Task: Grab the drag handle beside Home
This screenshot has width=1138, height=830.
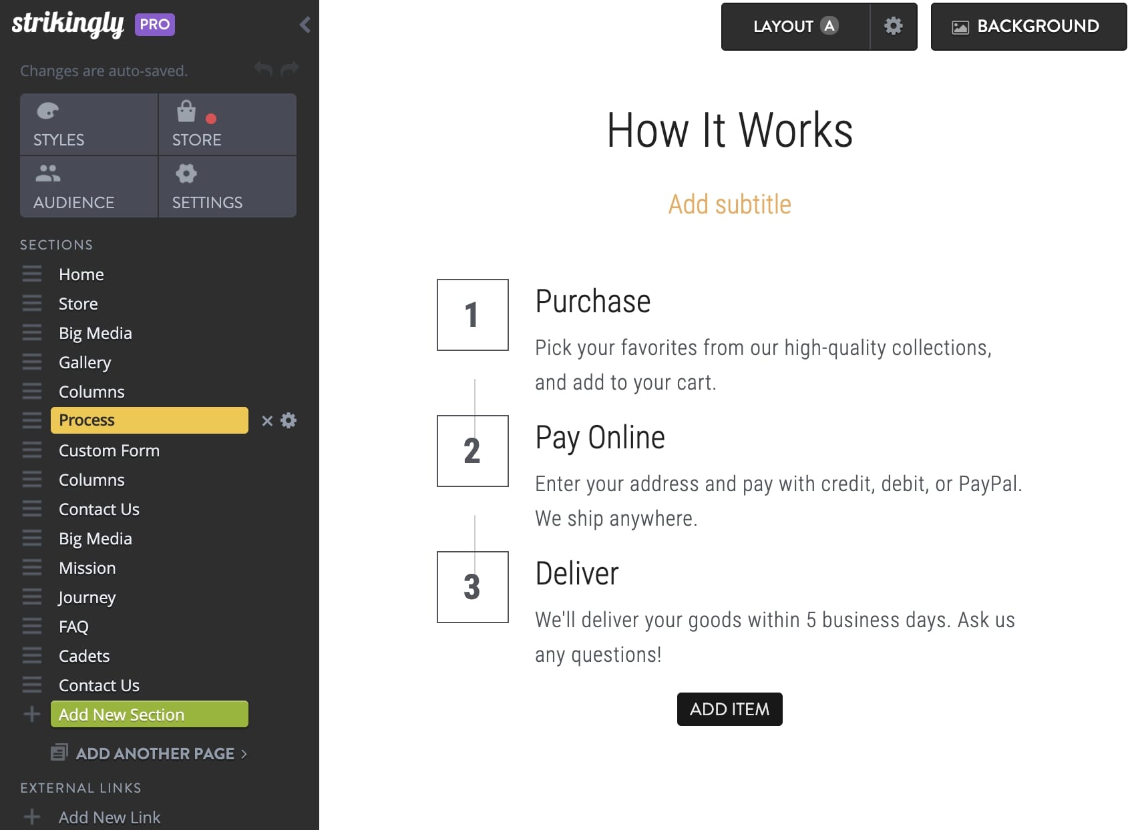Action: pyautogui.click(x=31, y=274)
